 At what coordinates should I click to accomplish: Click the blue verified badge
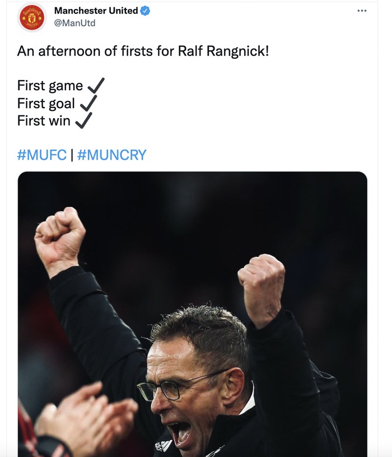pyautogui.click(x=144, y=11)
